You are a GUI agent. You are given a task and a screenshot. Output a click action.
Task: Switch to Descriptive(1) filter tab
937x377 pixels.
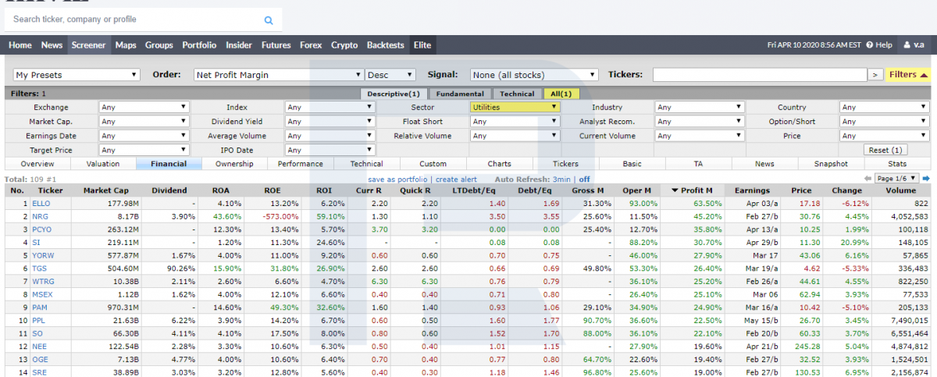(393, 94)
